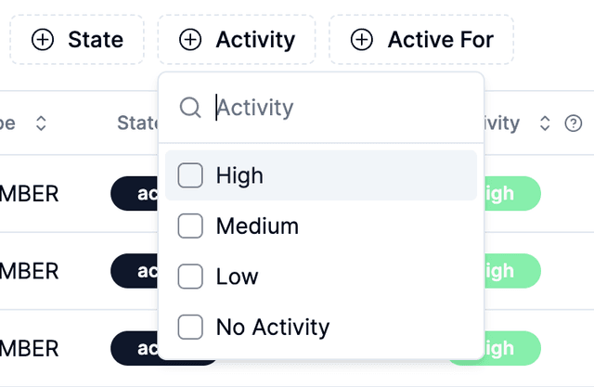Click the plus icon on the State filter
This screenshot has height=387, width=594.
43,40
